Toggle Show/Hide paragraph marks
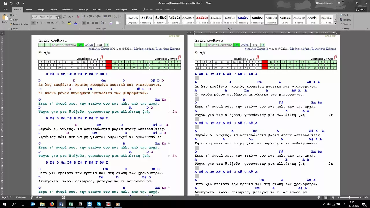This screenshot has height=208, width=370. 121,17
